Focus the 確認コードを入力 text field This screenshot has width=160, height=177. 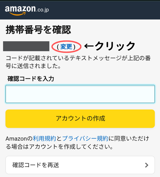pos(80,94)
